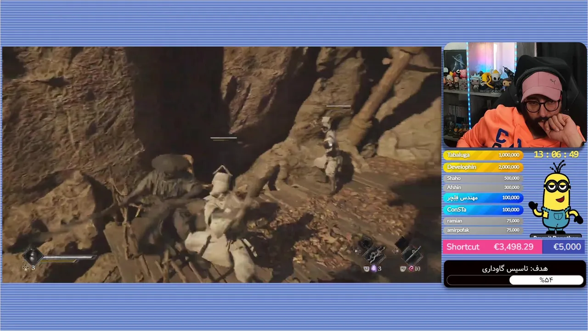Click the 500,000 amount beside Shaho
588x331 pixels.
[511, 178]
